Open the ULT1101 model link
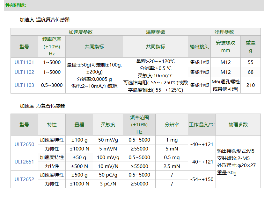This screenshot has width=272, height=202. click(x=24, y=62)
